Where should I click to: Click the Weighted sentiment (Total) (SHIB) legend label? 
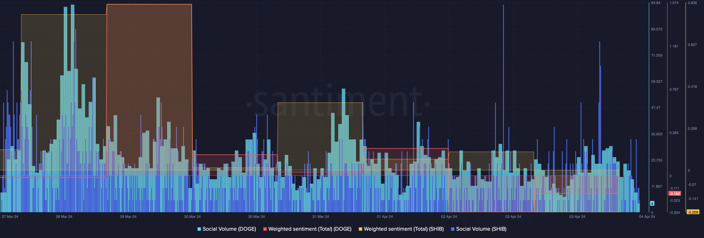(x=404, y=229)
